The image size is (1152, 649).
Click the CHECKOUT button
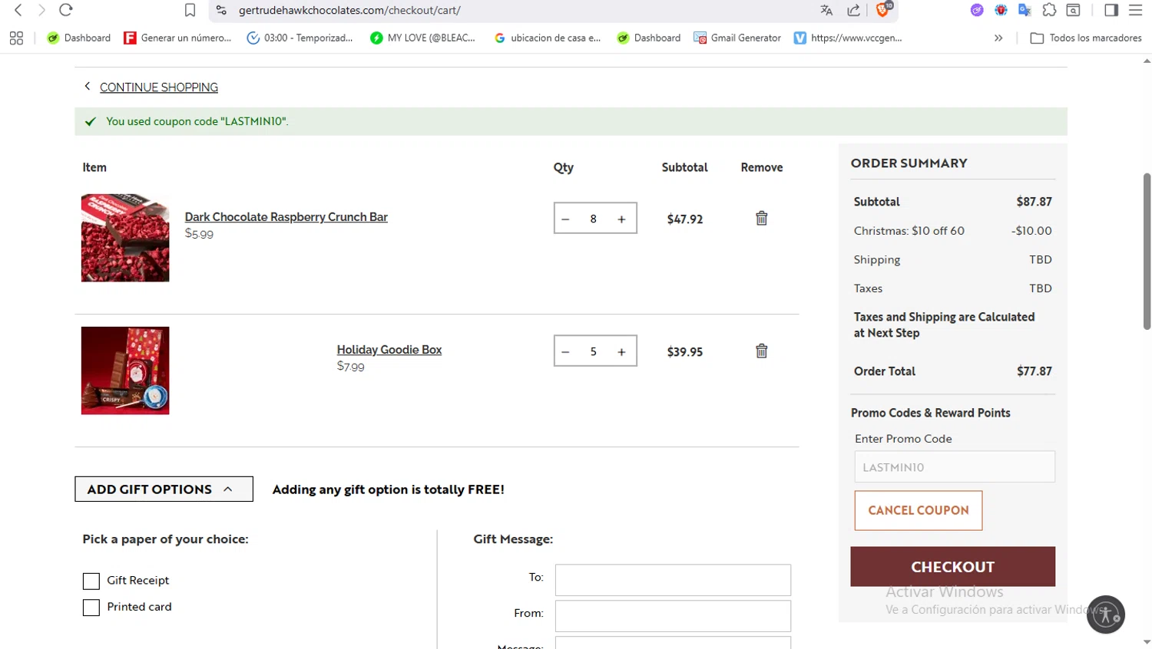click(x=952, y=567)
